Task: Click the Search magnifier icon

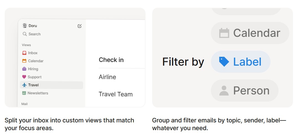Action: 24,34
